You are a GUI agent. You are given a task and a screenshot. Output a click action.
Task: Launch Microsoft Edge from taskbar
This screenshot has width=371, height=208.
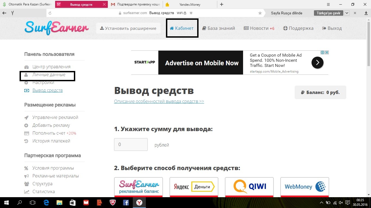[46, 202]
